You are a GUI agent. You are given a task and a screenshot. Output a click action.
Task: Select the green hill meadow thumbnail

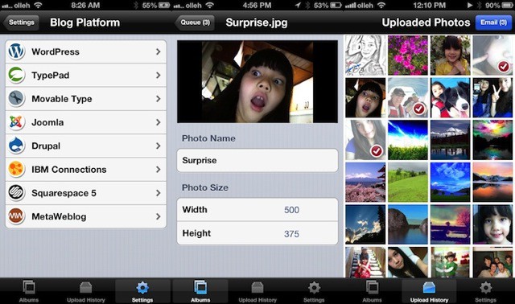coord(408,183)
